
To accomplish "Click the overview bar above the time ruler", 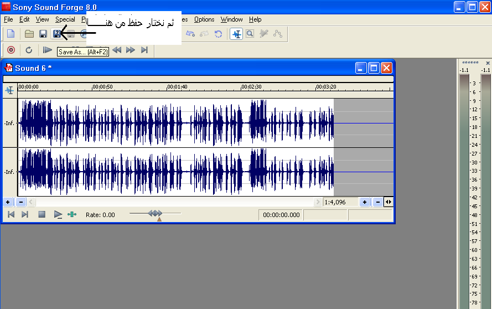I will point(198,79).
